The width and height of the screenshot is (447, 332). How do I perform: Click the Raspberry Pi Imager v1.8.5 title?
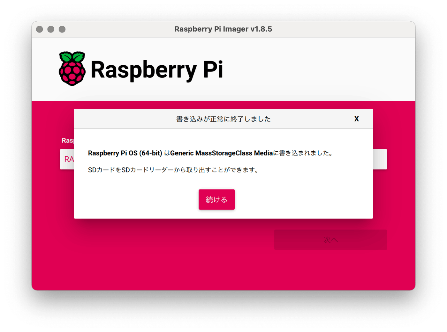click(223, 29)
